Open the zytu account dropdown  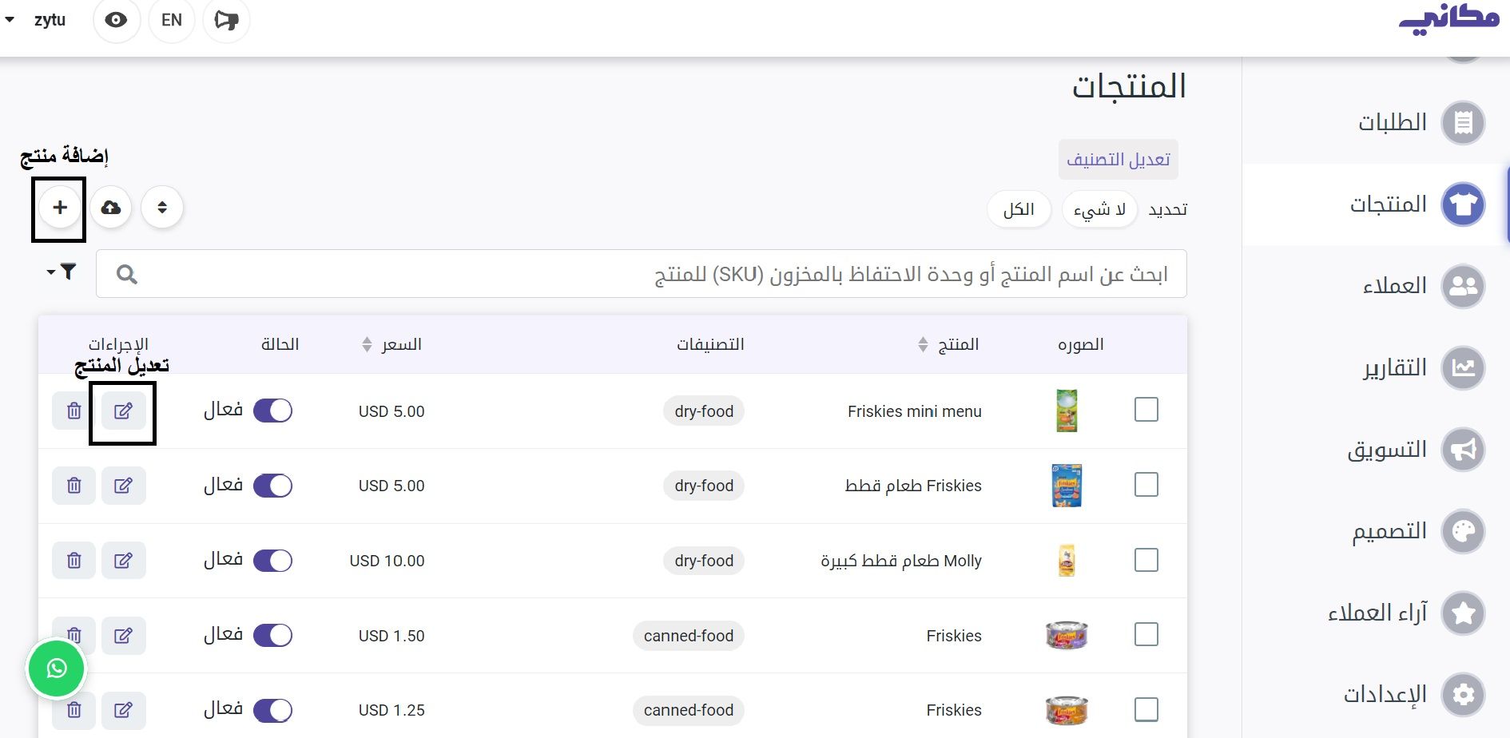35,20
